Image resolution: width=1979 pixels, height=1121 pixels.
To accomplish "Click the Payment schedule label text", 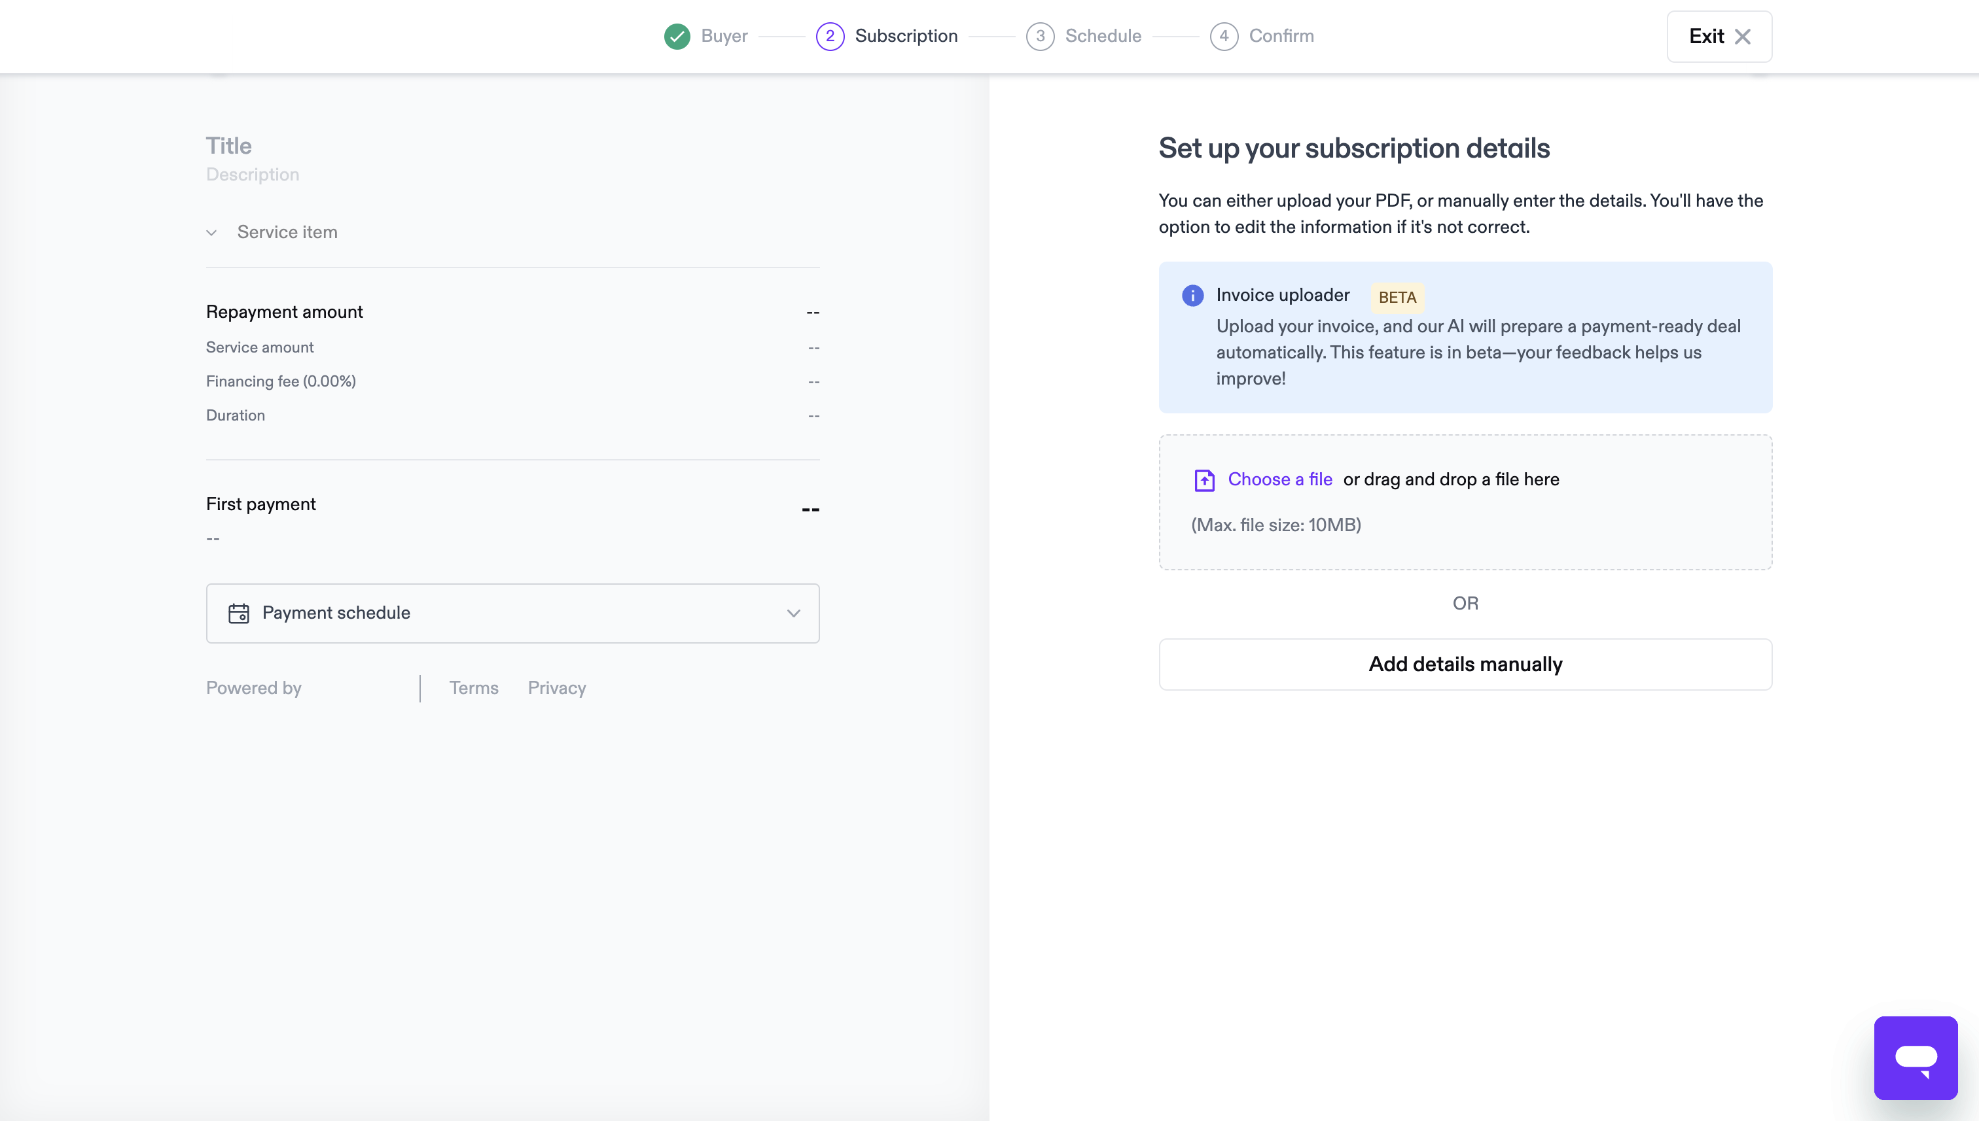I will click(336, 613).
